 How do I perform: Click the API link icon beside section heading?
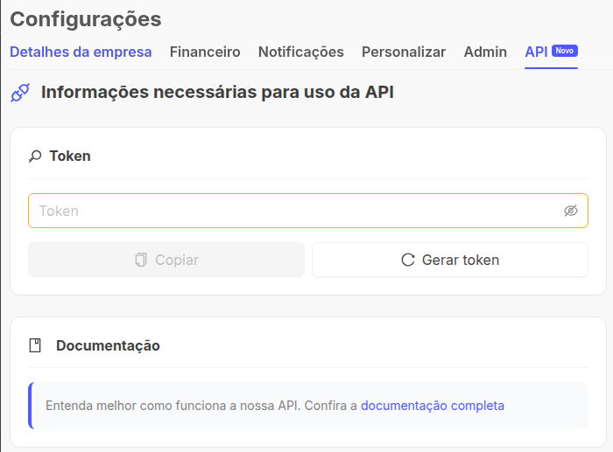tap(20, 93)
